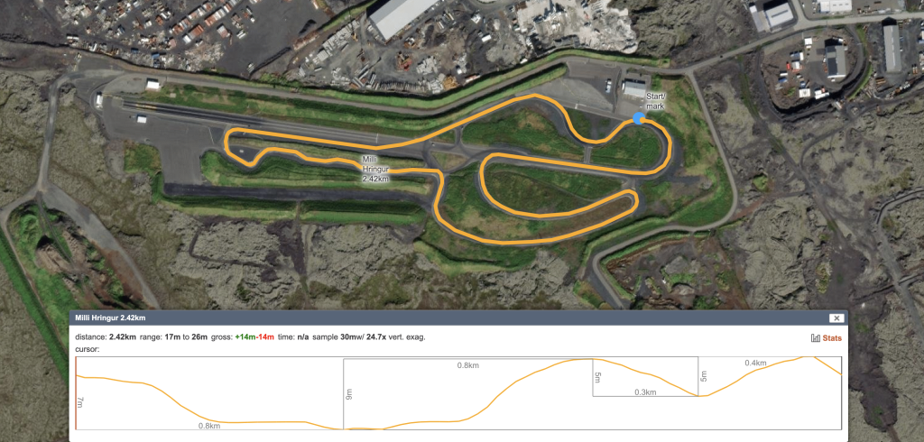Click the green +14m gross gain value
The image size is (924, 442).
pyautogui.click(x=247, y=337)
